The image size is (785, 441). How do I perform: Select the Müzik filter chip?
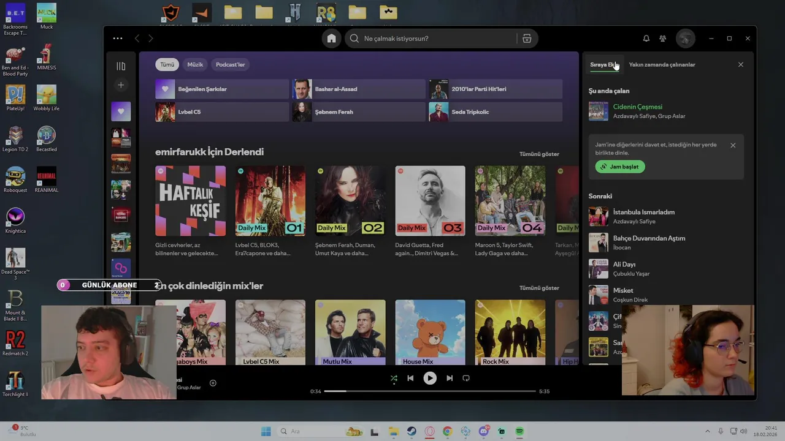coord(195,64)
